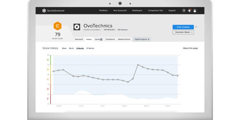The image size is (240, 120).
Task: Click the SecurityScorecard logo
Action: [x=53, y=11]
